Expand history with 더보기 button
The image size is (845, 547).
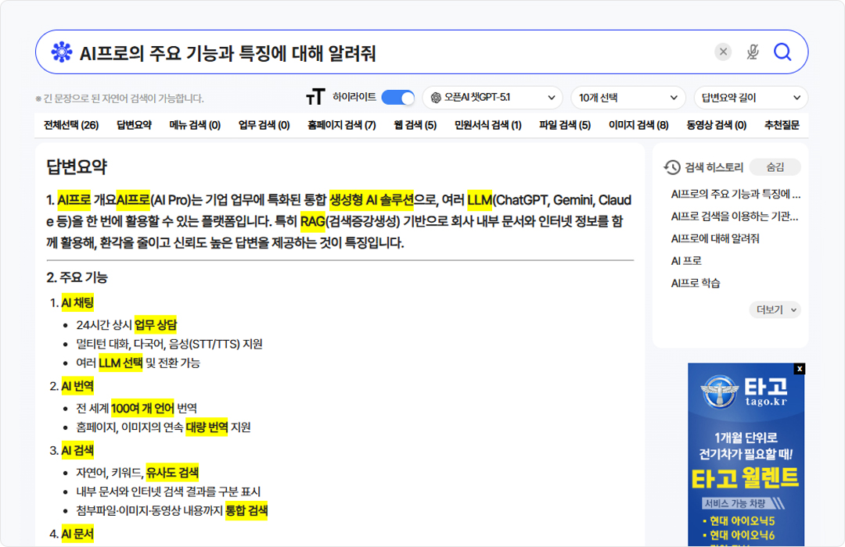[x=775, y=309]
